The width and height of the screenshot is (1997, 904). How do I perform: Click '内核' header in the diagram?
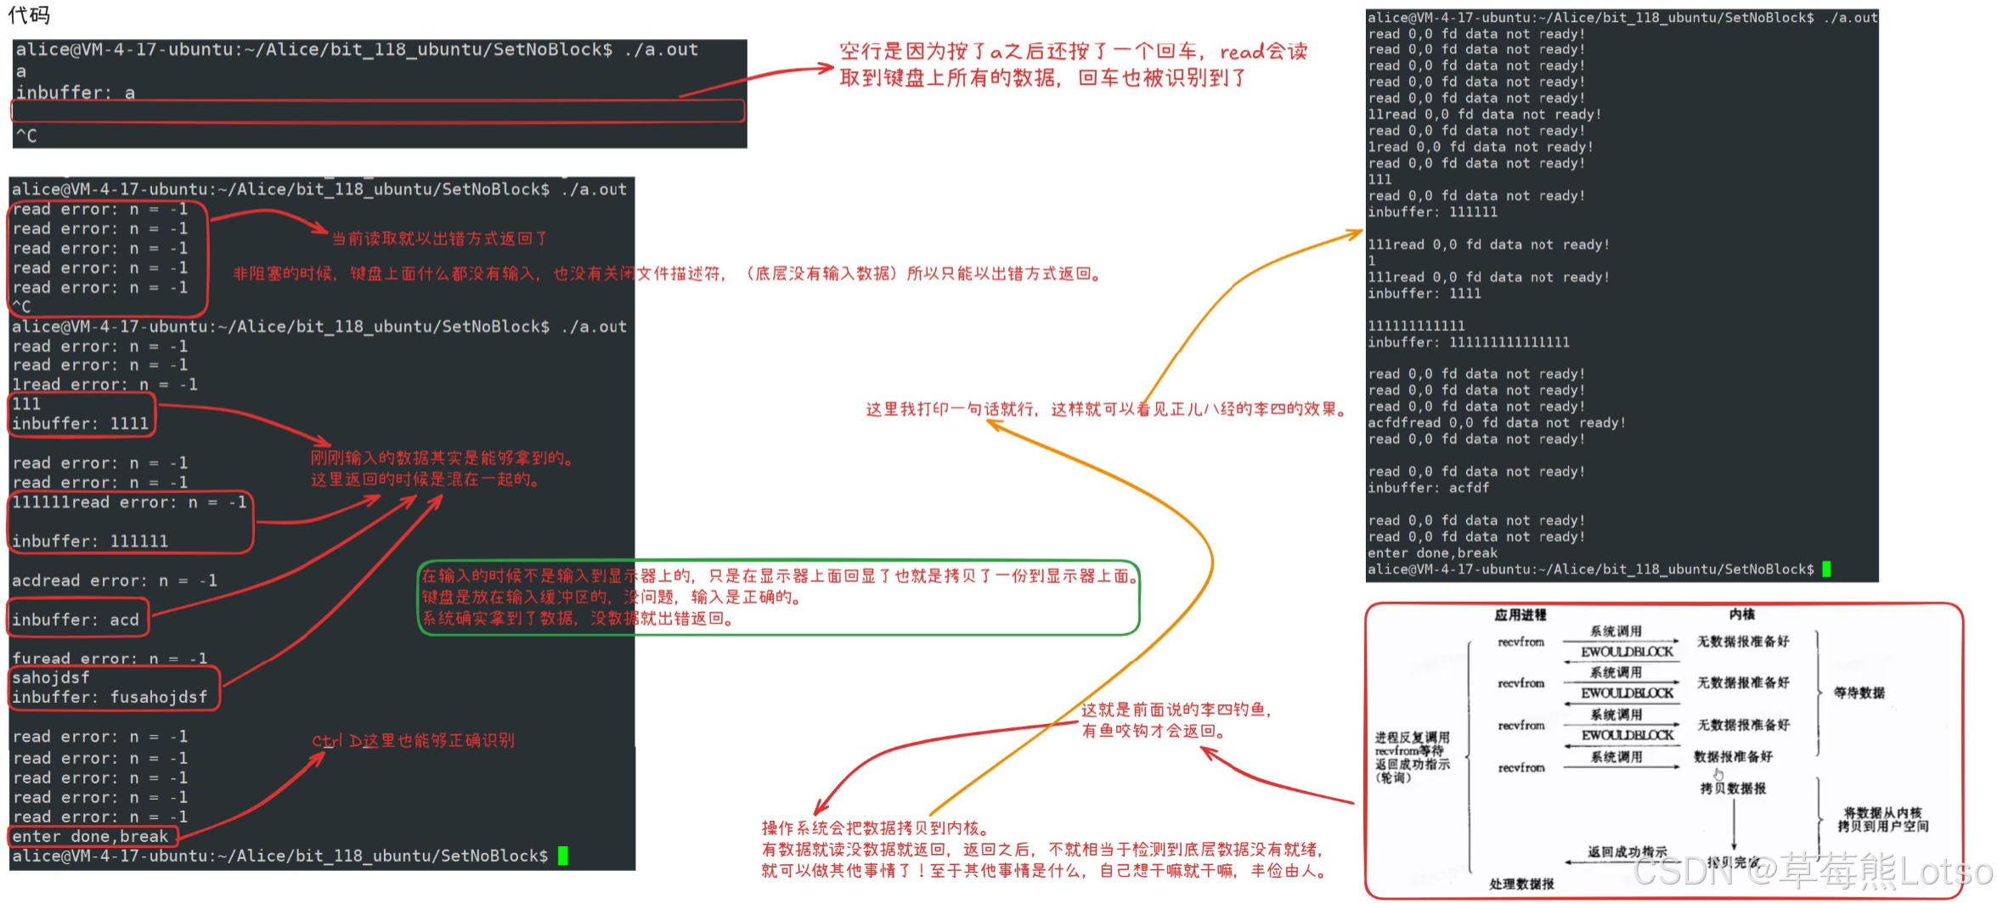click(x=1742, y=614)
